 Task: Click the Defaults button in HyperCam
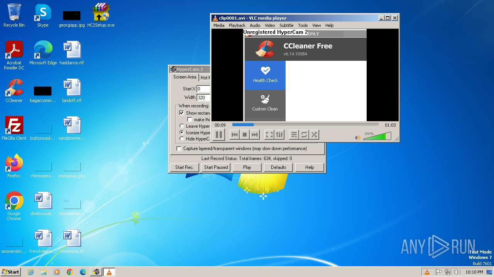[x=278, y=167]
